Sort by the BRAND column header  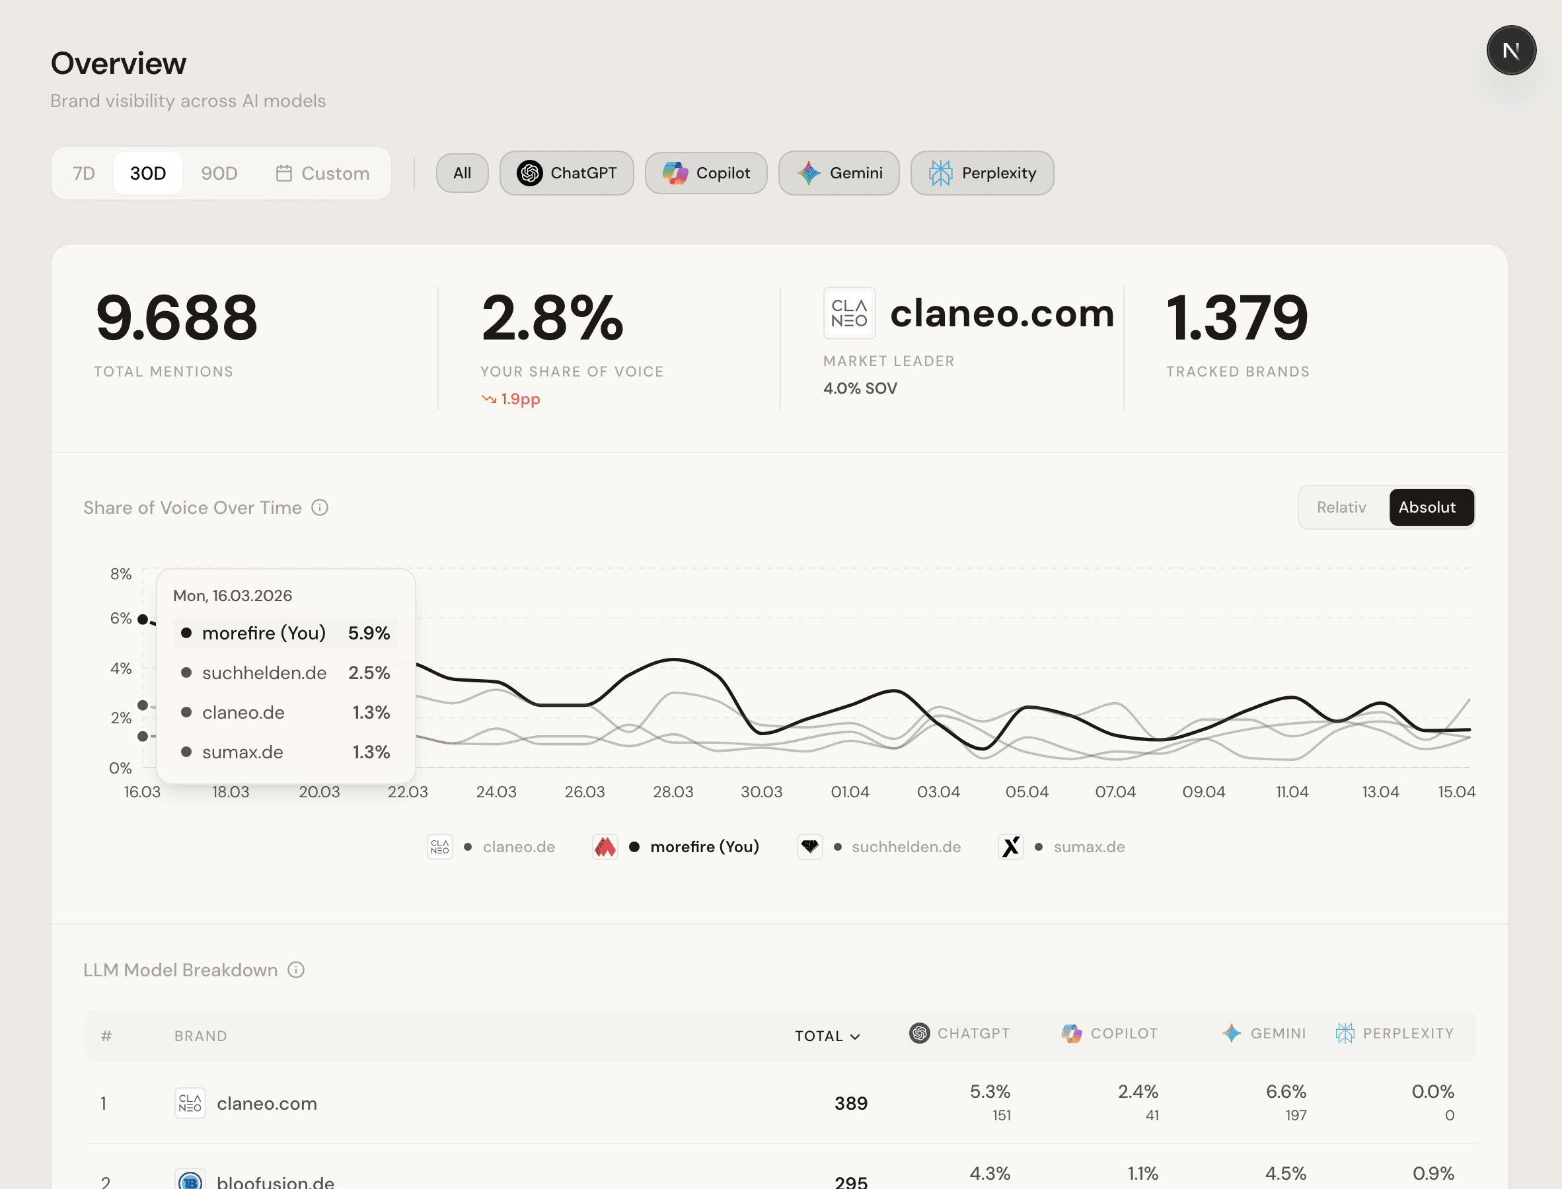click(201, 1036)
